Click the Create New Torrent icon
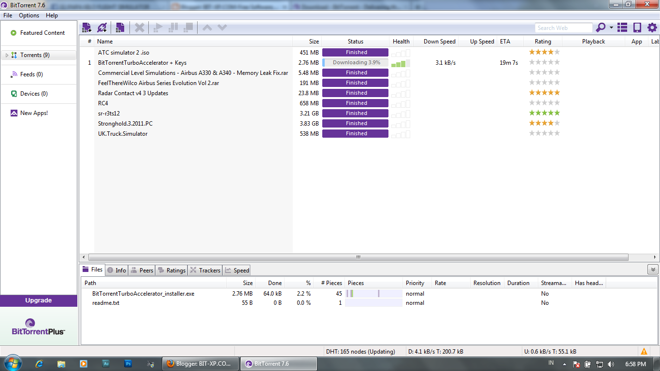 120,28
